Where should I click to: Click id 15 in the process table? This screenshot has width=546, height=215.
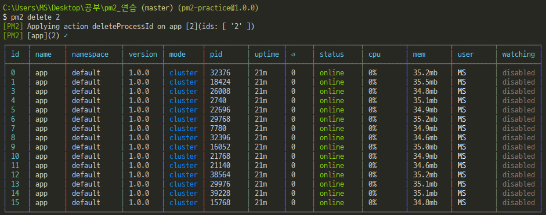click(15, 202)
